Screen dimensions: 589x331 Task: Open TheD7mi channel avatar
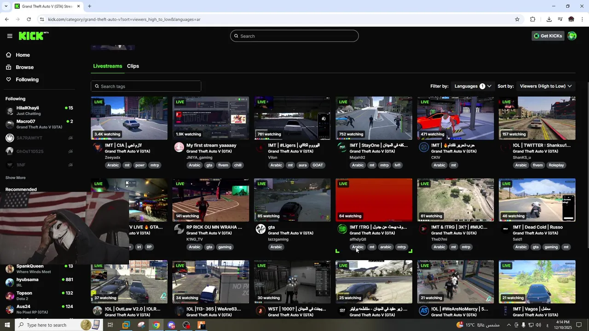[424, 229]
